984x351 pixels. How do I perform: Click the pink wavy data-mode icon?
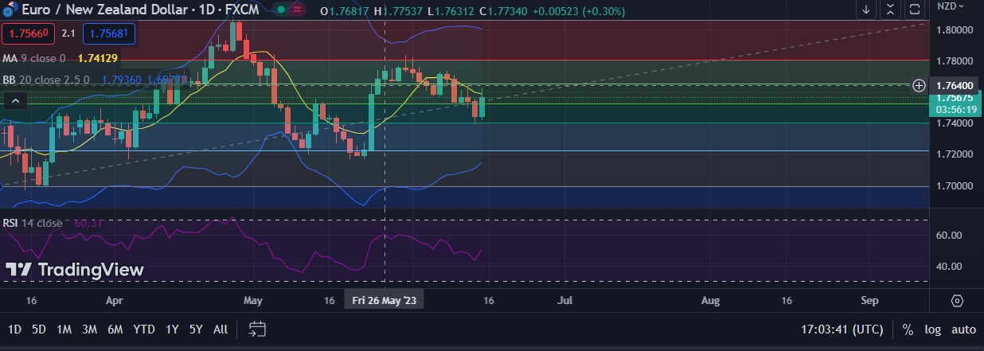click(x=297, y=11)
